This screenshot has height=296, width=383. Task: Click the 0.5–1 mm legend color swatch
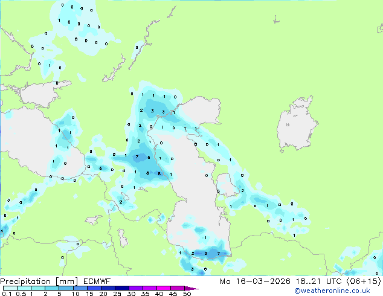pos(24,288)
